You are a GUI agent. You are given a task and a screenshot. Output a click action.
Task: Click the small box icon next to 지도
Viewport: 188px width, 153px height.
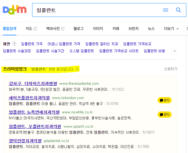(x=35, y=29)
